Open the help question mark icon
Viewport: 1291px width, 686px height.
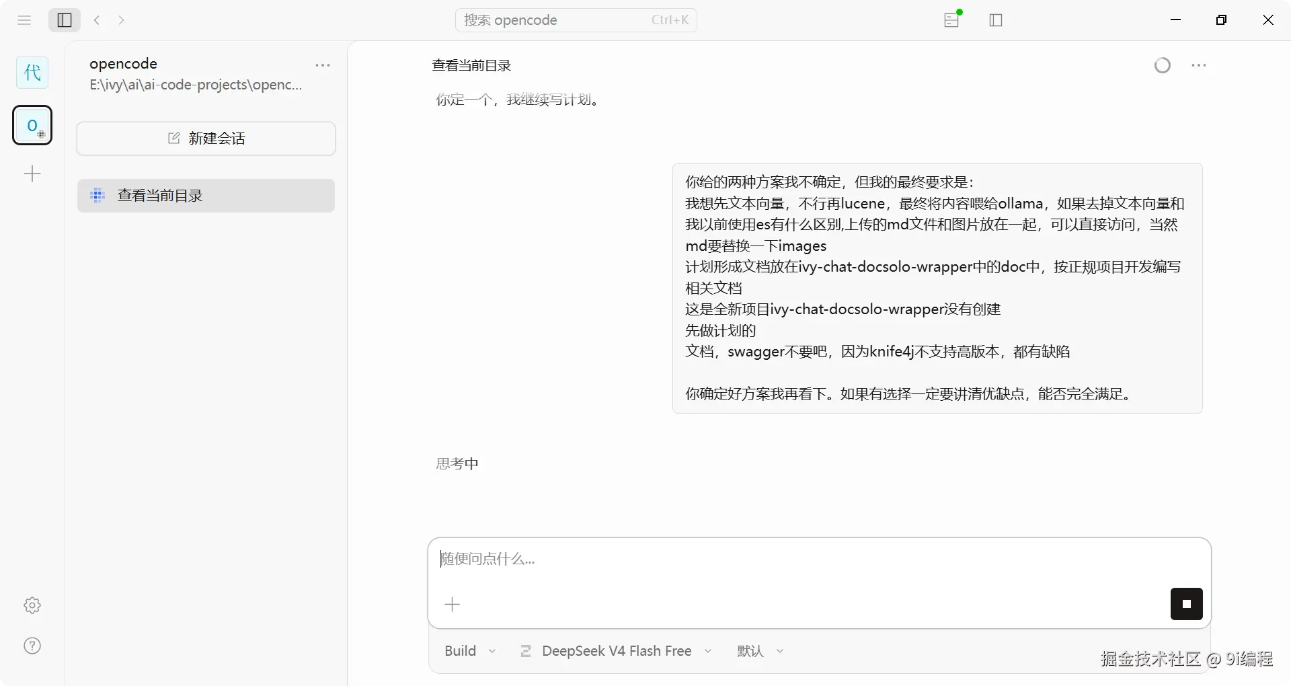[x=32, y=646]
